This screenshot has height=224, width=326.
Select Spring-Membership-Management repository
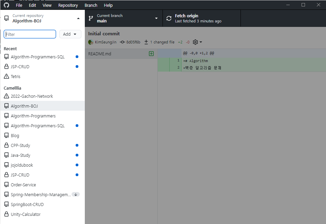(x=42, y=194)
